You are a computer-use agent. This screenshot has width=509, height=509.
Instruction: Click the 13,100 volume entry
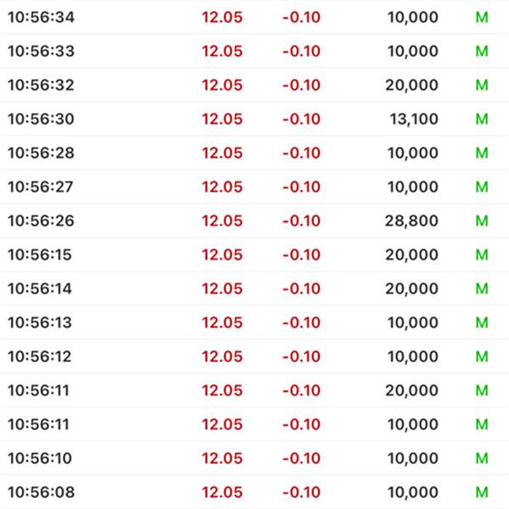[x=414, y=119]
